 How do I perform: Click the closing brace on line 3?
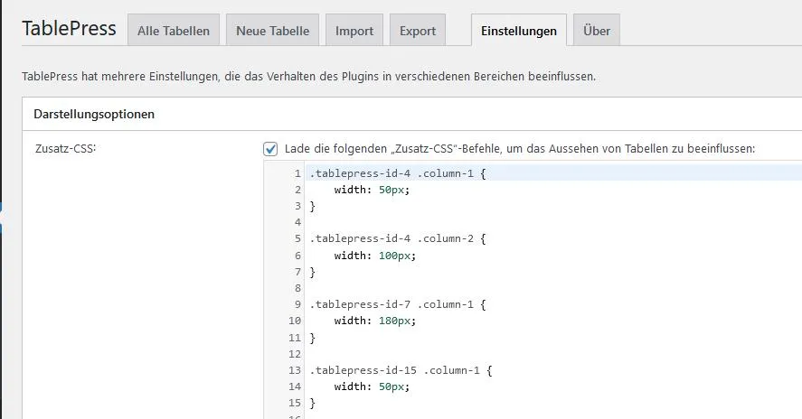click(313, 207)
